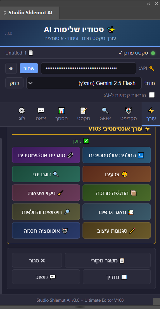Click the Untitled-1 document name
This screenshot has width=160, height=309.
tap(17, 53)
